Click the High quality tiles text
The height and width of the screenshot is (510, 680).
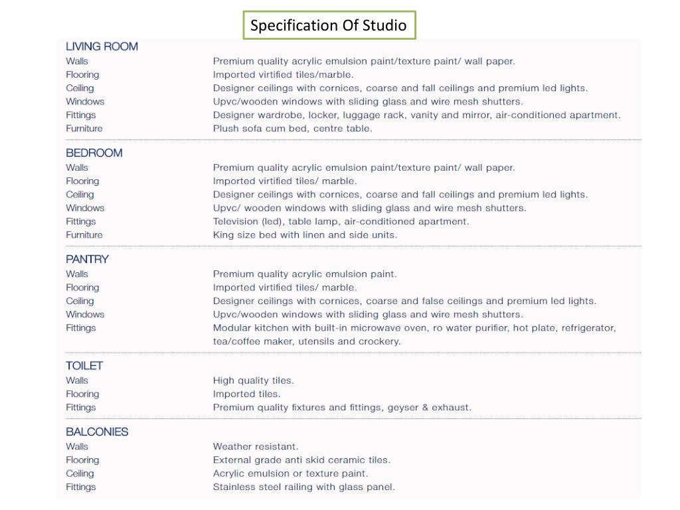coord(253,381)
